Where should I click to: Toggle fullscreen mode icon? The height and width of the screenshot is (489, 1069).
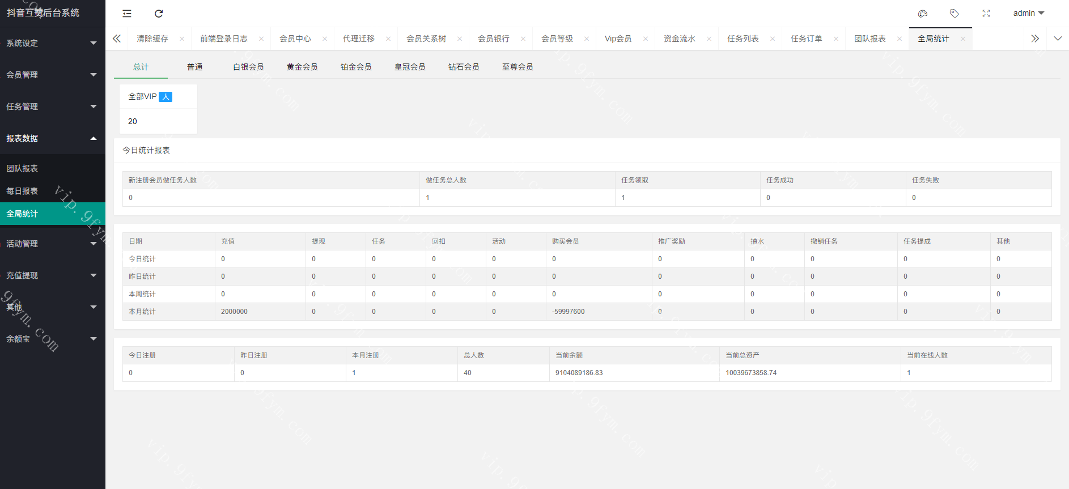tap(986, 14)
